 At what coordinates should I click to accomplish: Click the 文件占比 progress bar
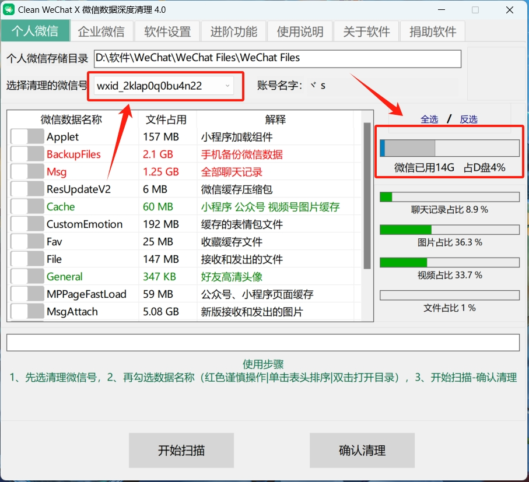tap(449, 295)
